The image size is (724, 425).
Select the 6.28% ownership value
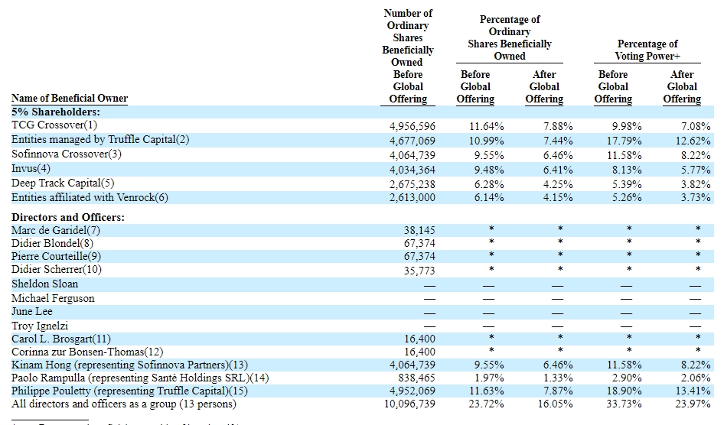[x=489, y=184]
